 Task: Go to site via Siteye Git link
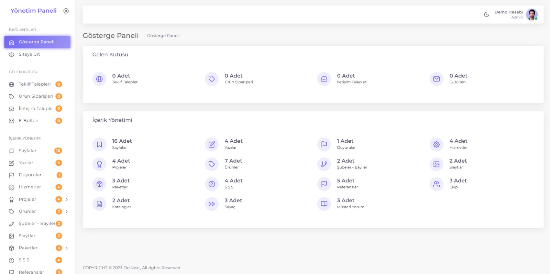point(29,54)
